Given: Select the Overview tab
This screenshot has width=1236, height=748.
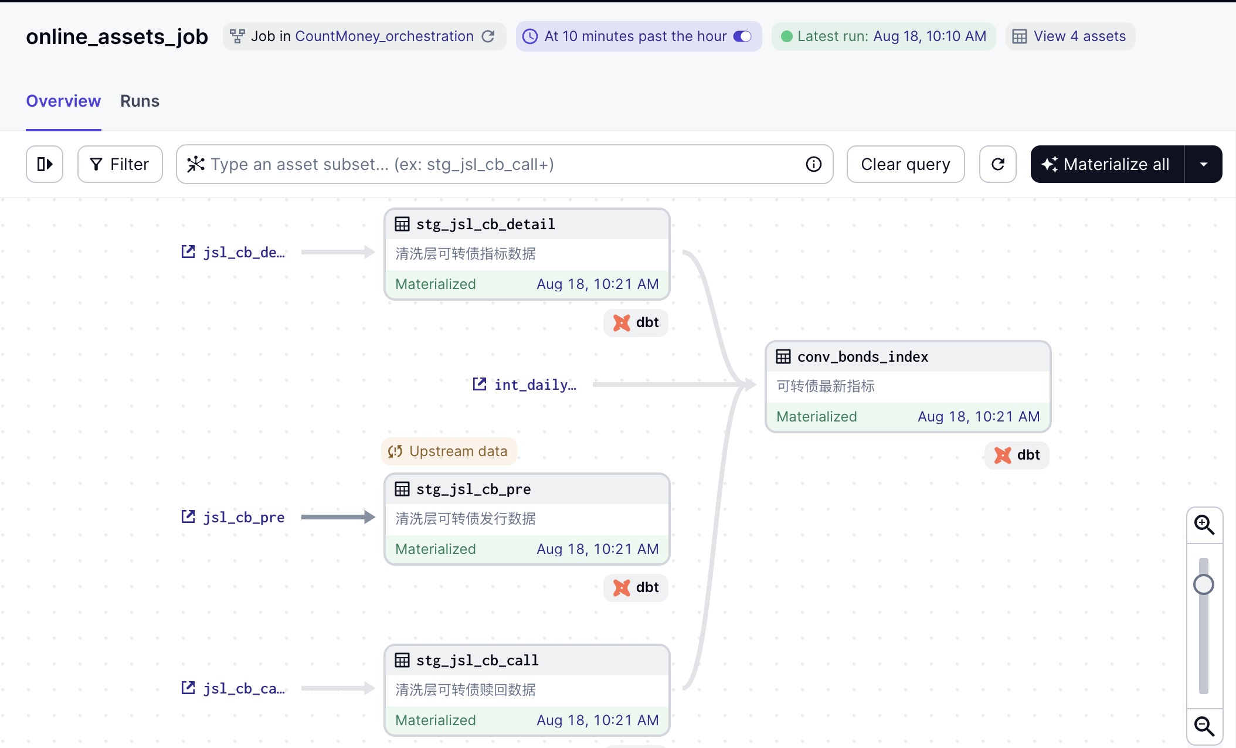Looking at the screenshot, I should 63,101.
